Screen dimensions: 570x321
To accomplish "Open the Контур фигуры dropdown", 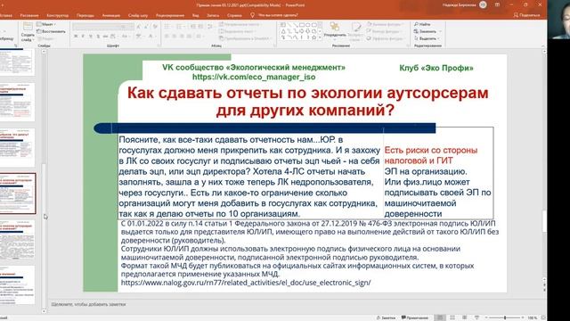I will [385, 32].
